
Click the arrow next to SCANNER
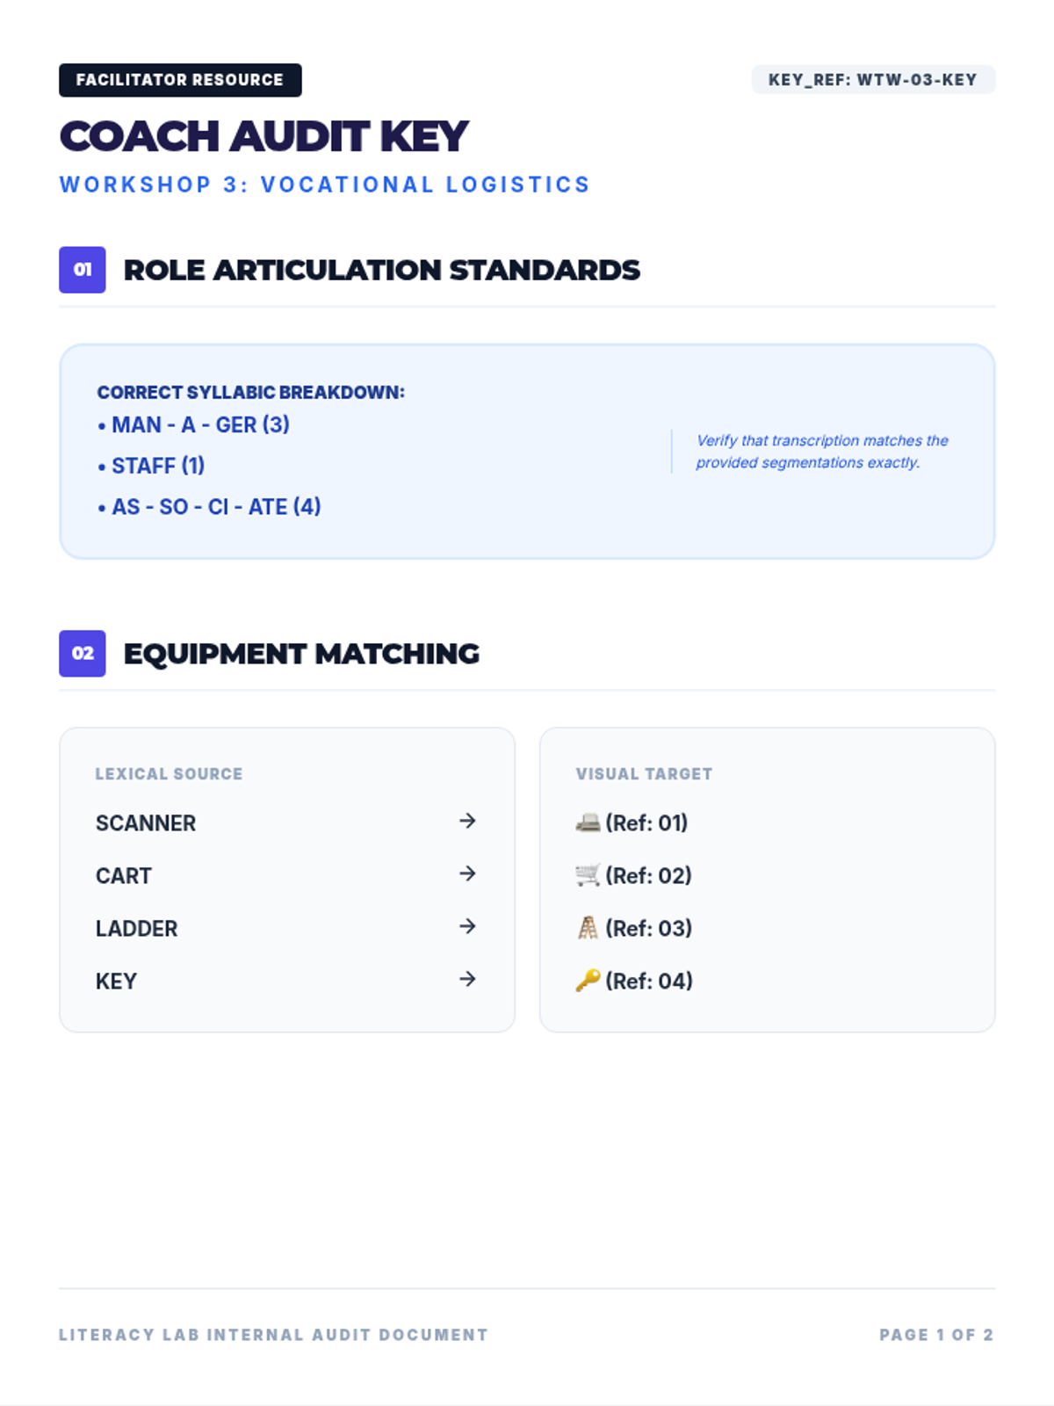pos(467,821)
